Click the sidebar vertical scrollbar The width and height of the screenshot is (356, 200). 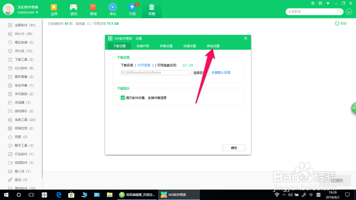click(42, 99)
